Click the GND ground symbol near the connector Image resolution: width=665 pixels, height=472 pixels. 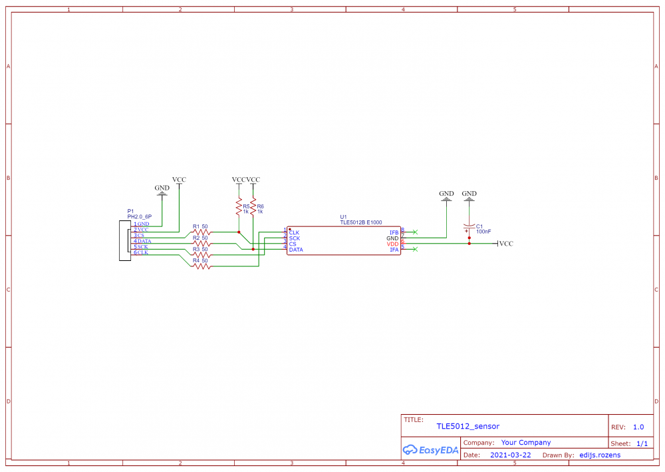pos(162,192)
